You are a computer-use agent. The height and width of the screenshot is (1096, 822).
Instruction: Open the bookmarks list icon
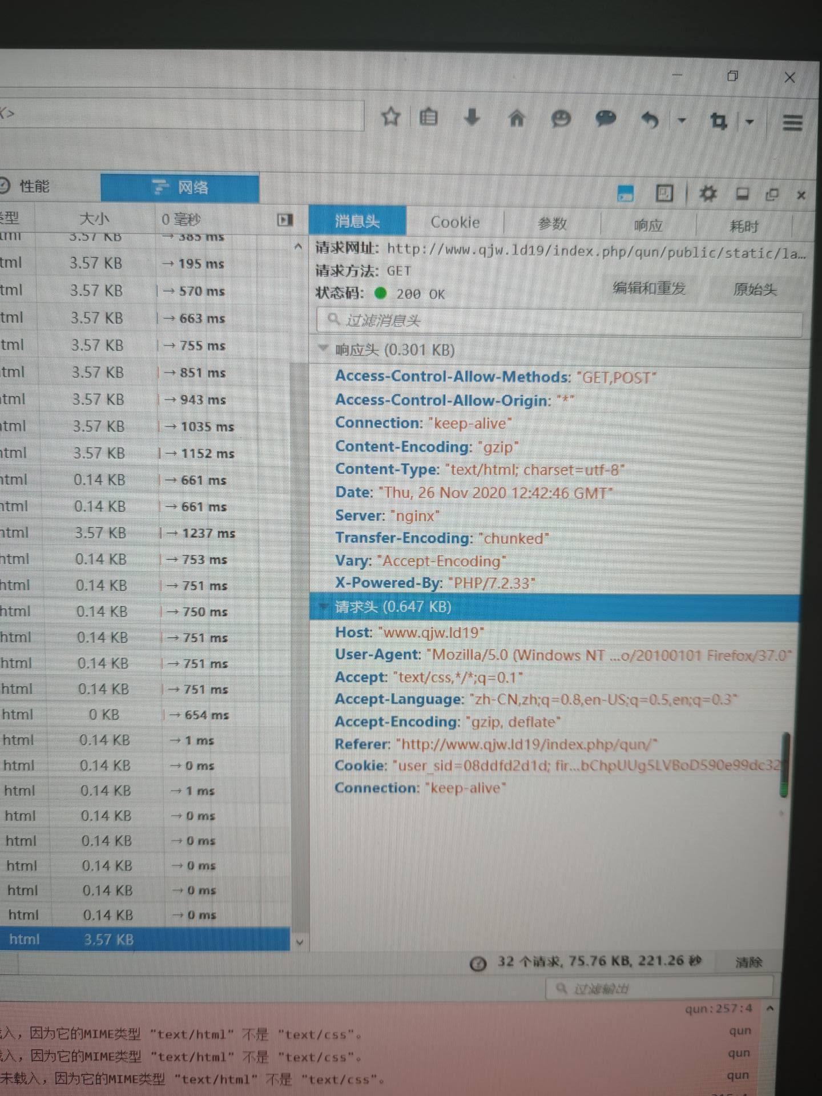pyautogui.click(x=429, y=118)
